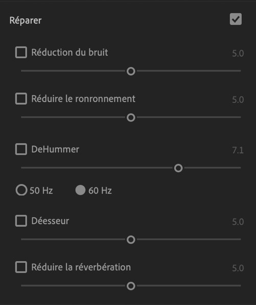The image size is (256, 305).
Task: Click the DeHummer text label
Action: pos(55,149)
